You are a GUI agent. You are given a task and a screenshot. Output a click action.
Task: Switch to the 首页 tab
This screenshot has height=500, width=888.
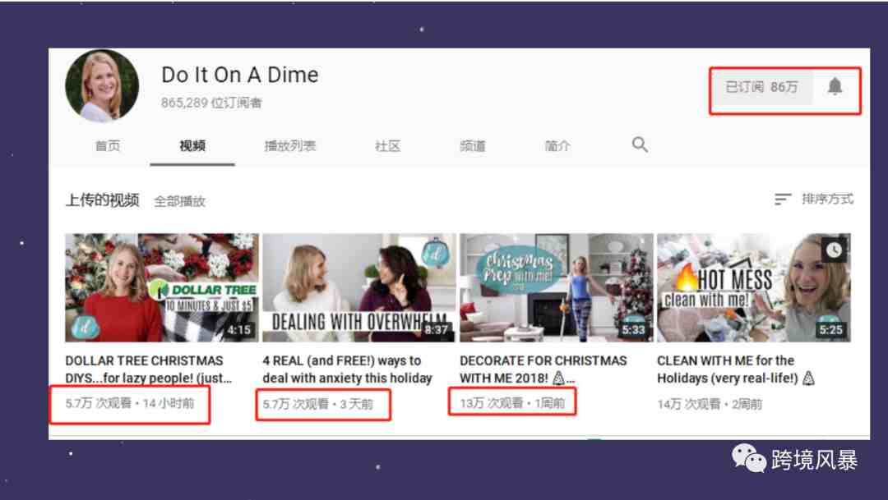[x=108, y=146]
